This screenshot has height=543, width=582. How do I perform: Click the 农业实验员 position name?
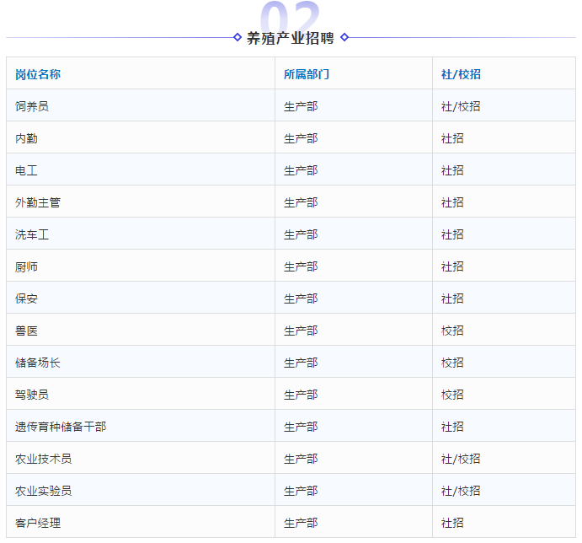[43, 491]
